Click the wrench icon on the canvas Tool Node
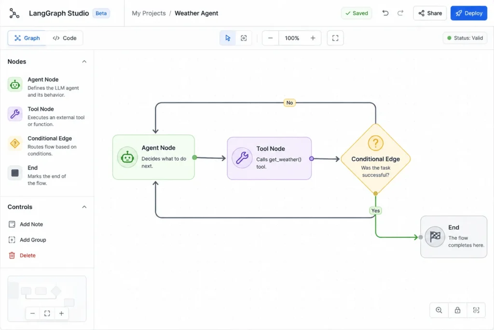 pos(242,158)
